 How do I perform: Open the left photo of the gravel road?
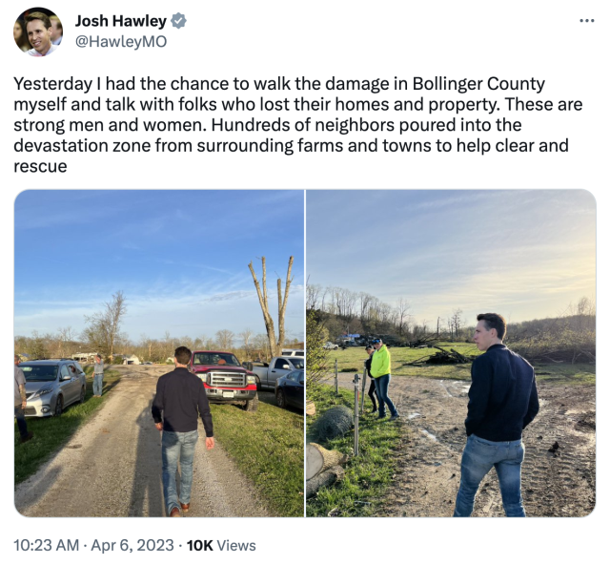159,353
